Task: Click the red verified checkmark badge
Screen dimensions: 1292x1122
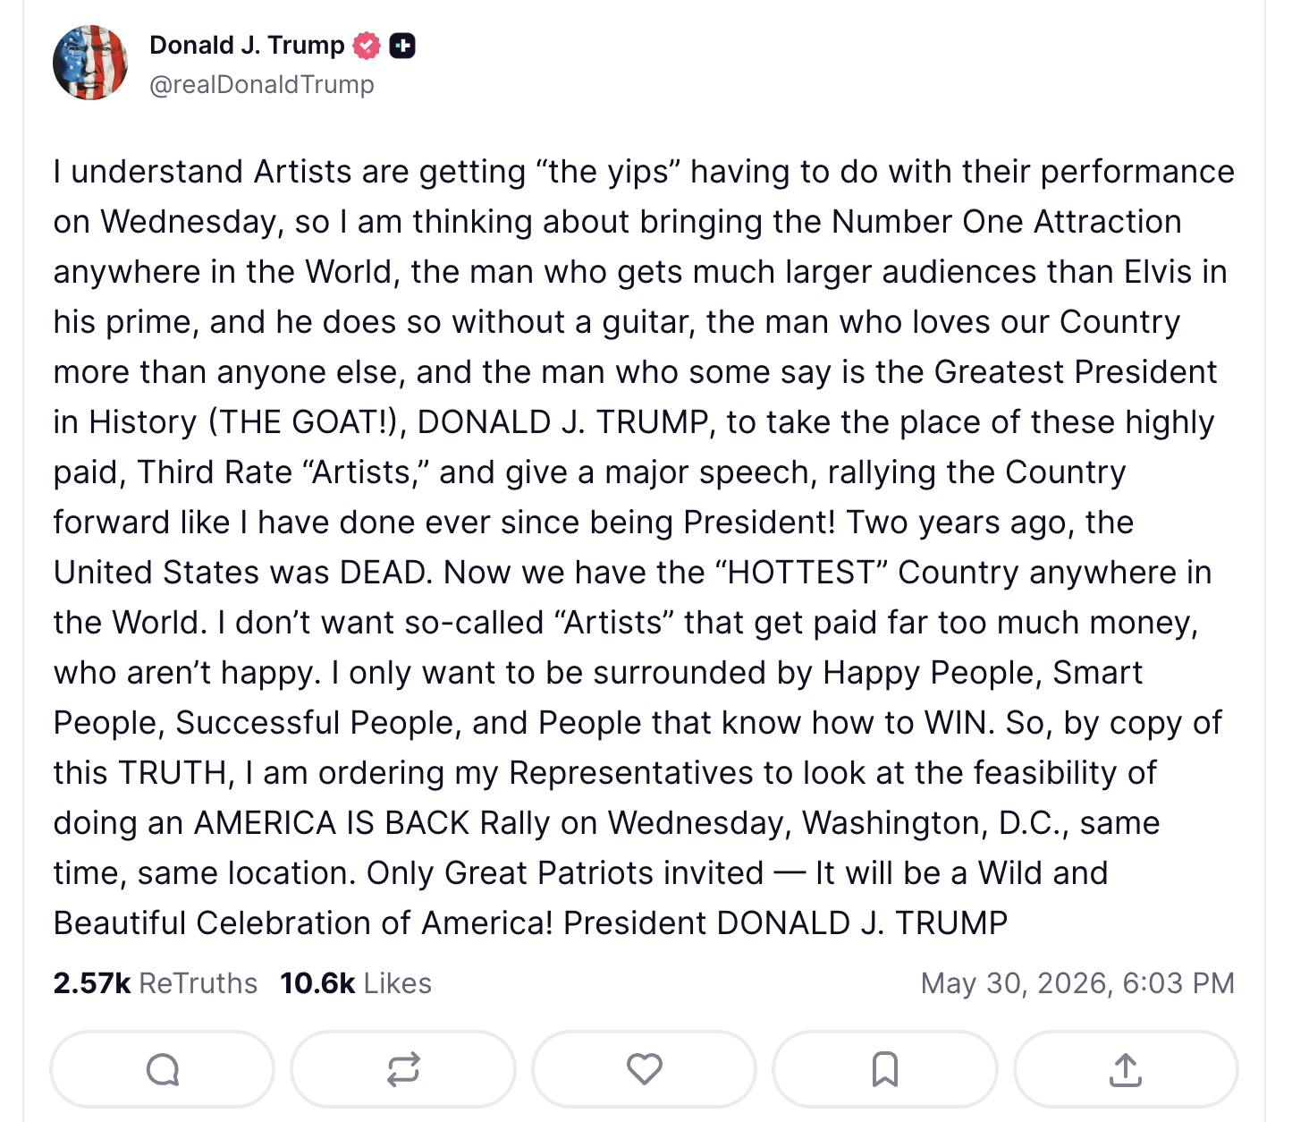Action: click(x=367, y=45)
